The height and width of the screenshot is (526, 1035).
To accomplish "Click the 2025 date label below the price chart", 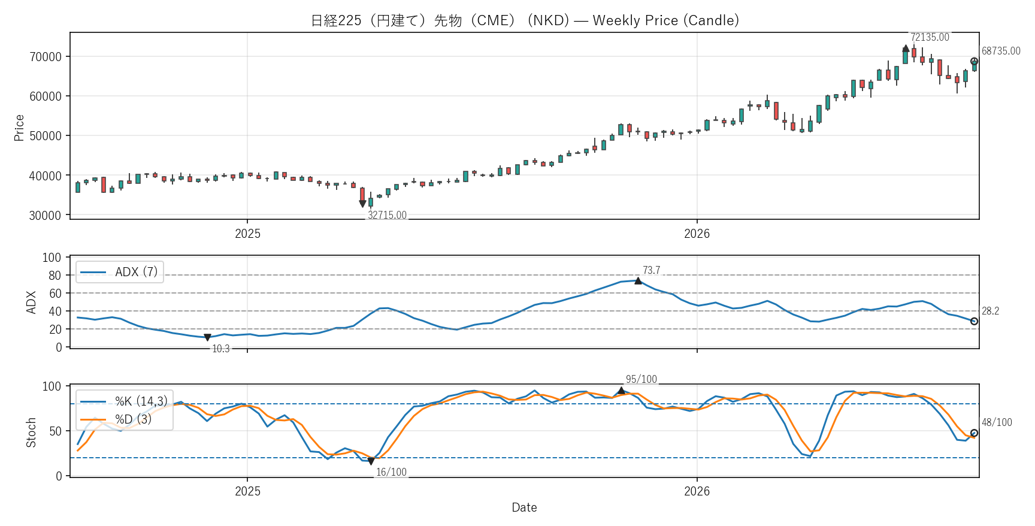I will [247, 234].
